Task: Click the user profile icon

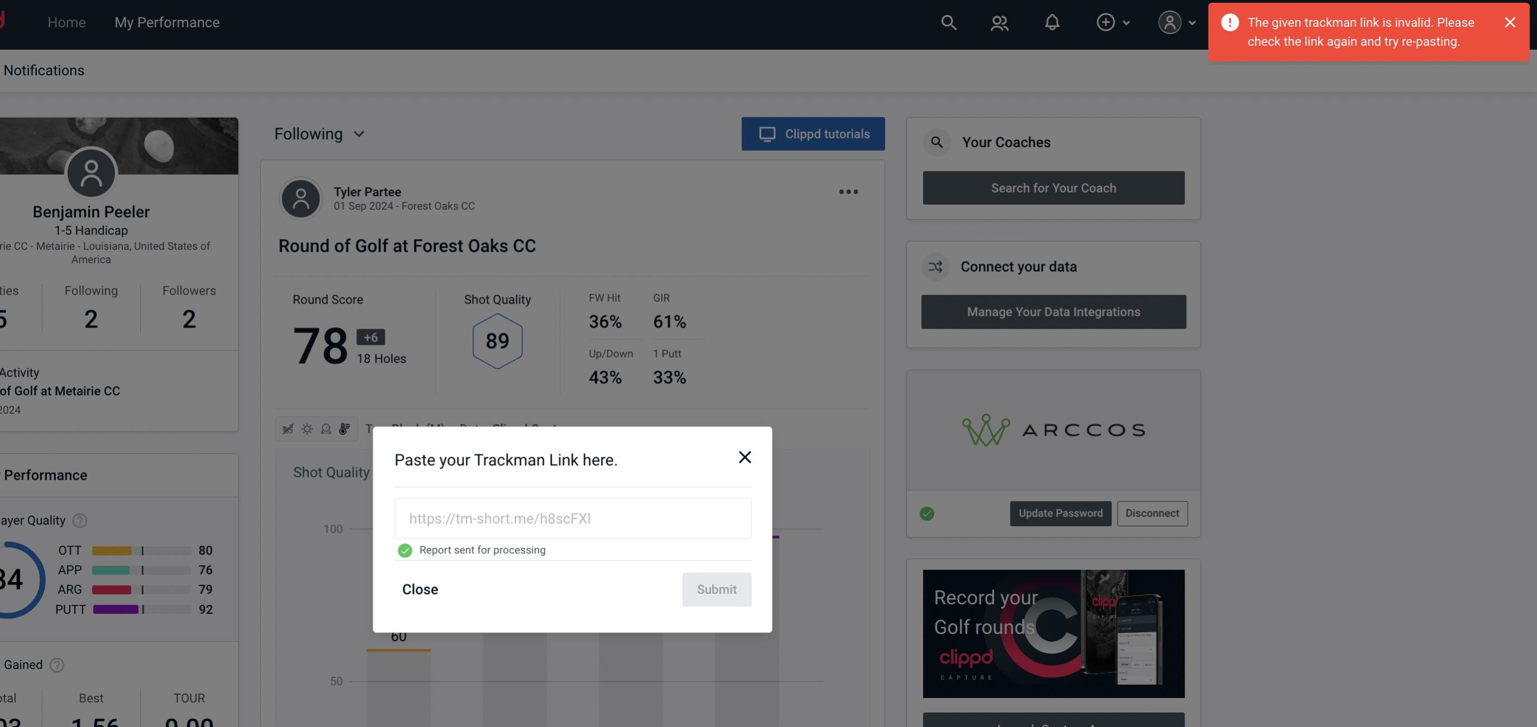Action: [1167, 21]
